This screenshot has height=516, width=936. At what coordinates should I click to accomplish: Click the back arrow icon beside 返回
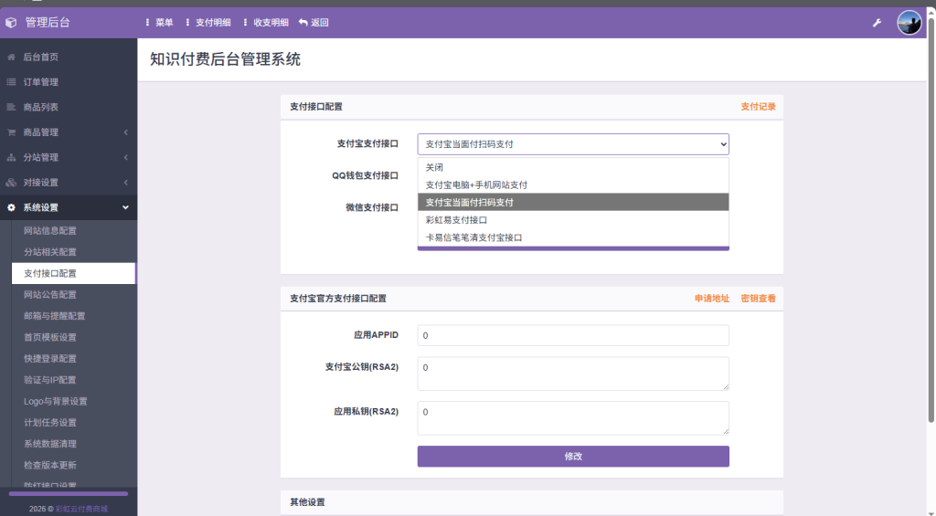(x=303, y=23)
